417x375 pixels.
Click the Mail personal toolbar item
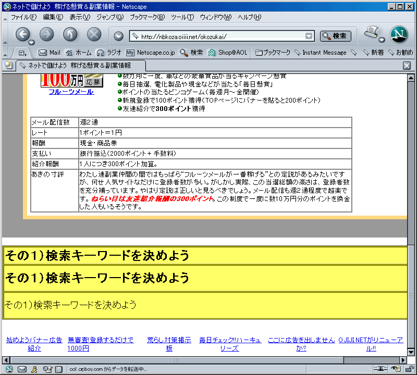pos(50,53)
